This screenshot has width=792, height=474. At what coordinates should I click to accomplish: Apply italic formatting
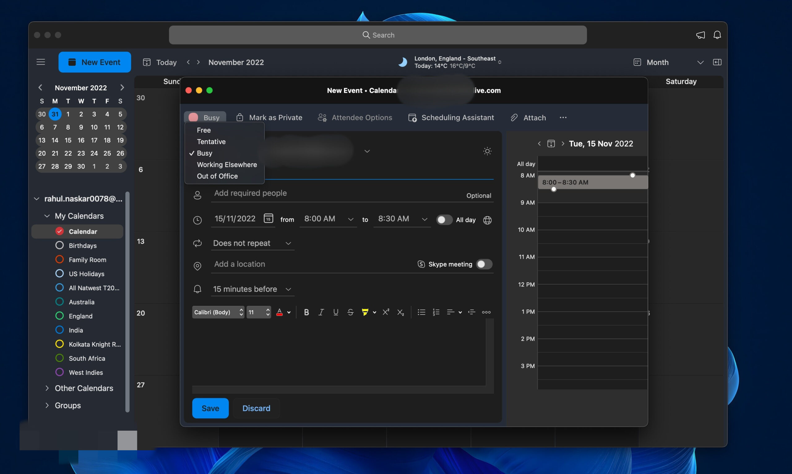tap(321, 312)
